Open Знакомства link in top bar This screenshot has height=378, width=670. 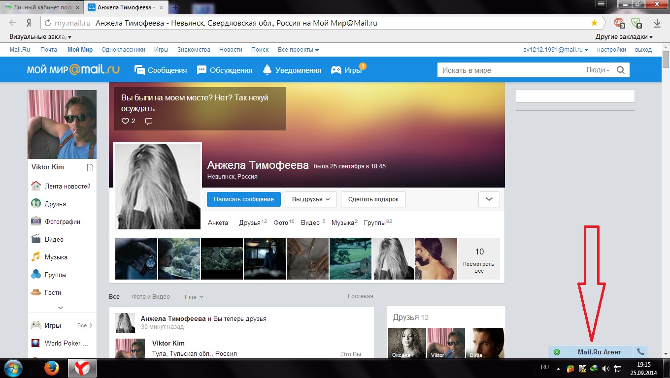[194, 50]
